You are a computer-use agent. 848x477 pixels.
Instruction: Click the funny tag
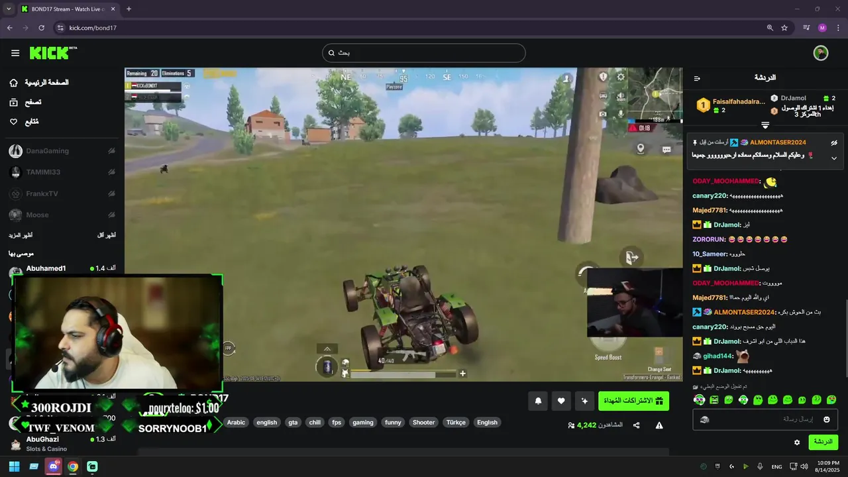pos(393,423)
